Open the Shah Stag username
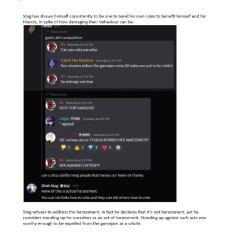Viewport: 237px width, 237px height. pyautogui.click(x=50, y=186)
